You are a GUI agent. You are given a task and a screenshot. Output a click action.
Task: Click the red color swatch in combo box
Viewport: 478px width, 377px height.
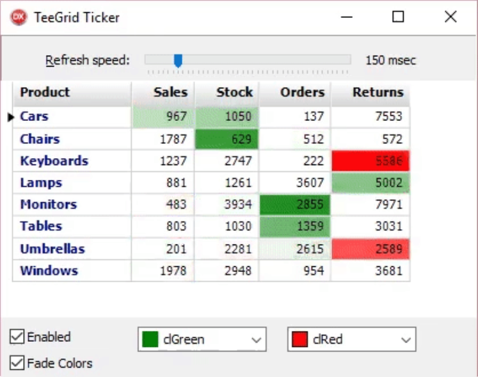[x=300, y=339]
